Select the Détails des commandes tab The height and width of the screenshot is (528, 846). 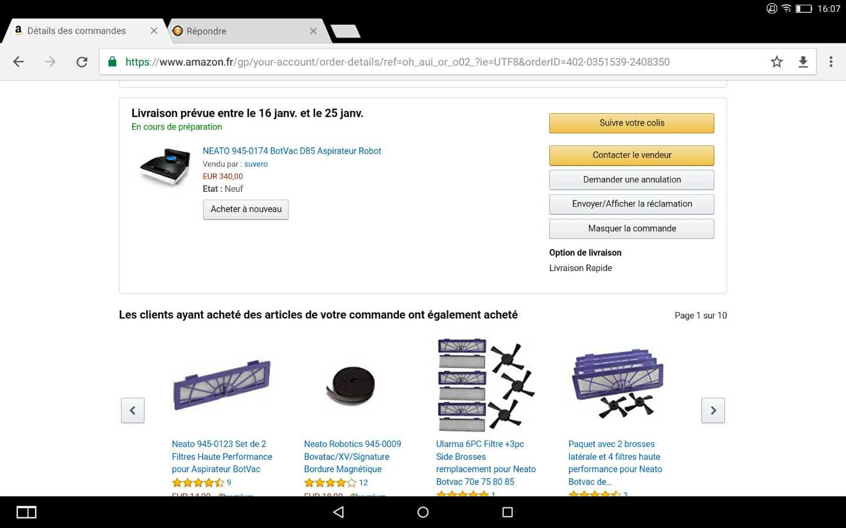[x=76, y=31]
